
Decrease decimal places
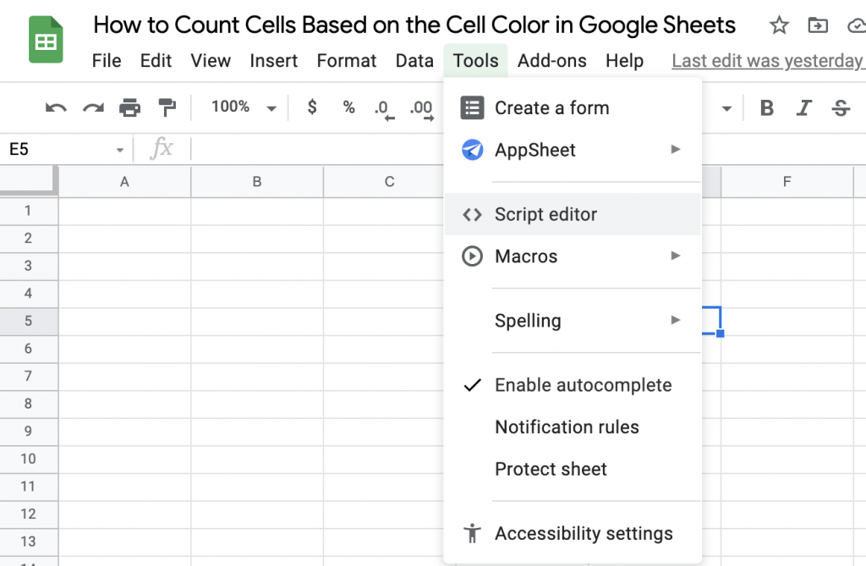point(382,107)
